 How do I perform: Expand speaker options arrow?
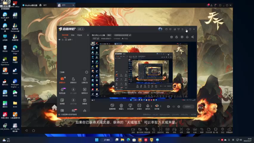click(x=161, y=106)
